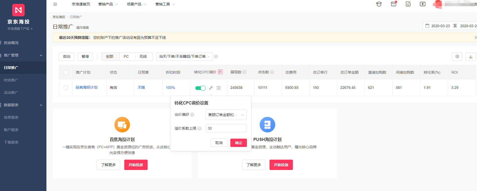Click the 100% discount period link
Image resolution: width=477 pixels, height=191 pixels.
pos(170,88)
